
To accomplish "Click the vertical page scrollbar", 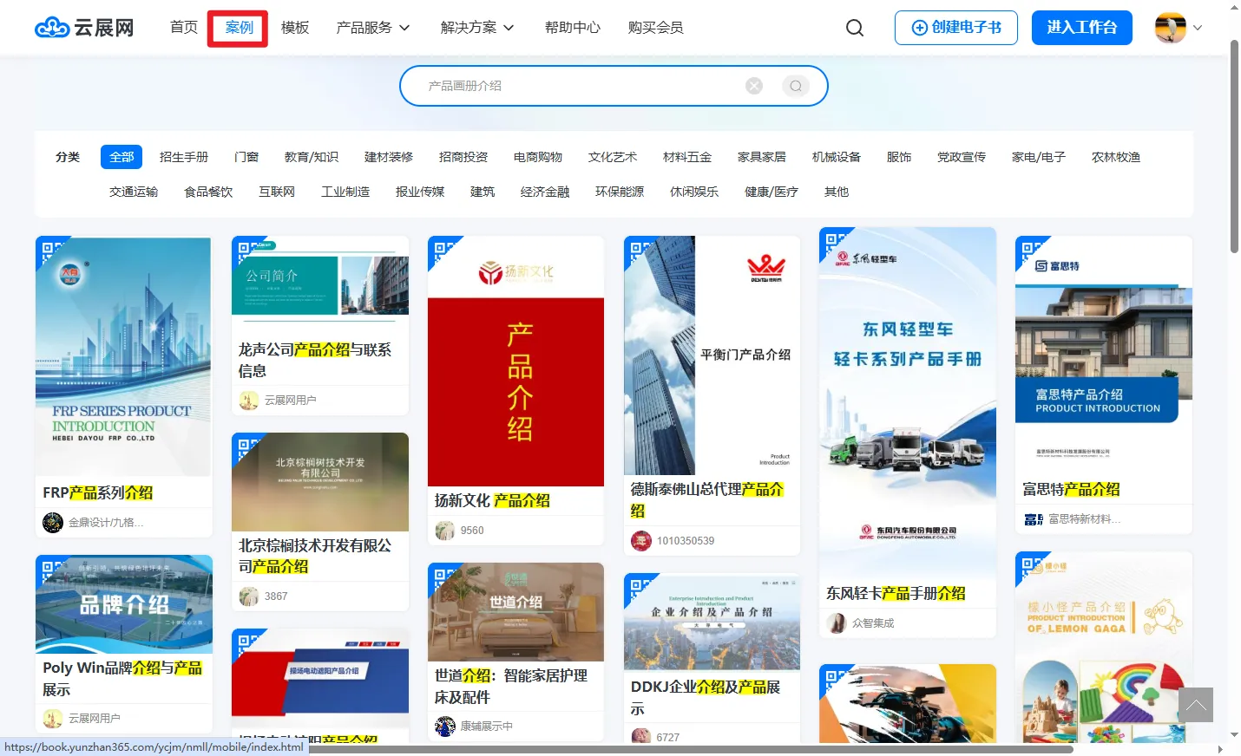I will tap(1234, 146).
